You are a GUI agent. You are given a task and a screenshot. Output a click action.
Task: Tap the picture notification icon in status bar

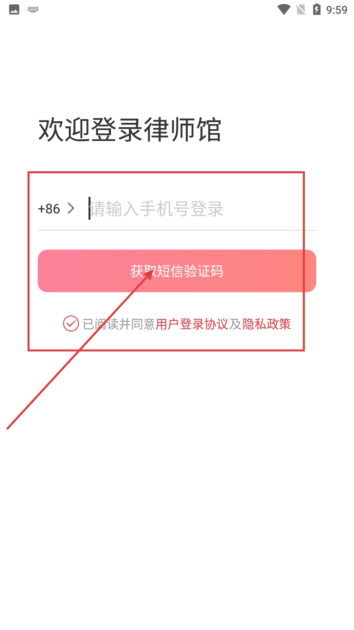tap(14, 9)
